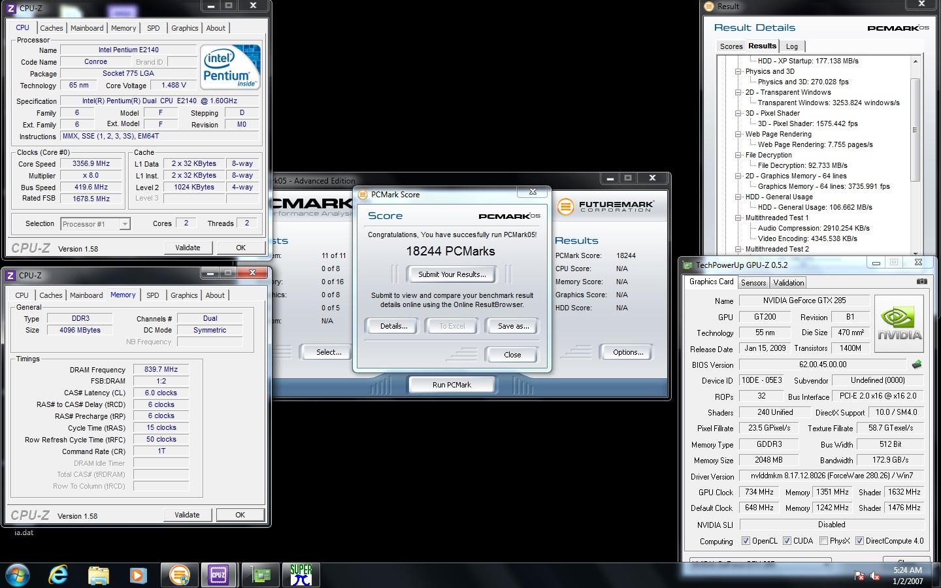Viewport: 941px width, 588px height.
Task: Click the Result window title bar icon
Action: coord(709,7)
